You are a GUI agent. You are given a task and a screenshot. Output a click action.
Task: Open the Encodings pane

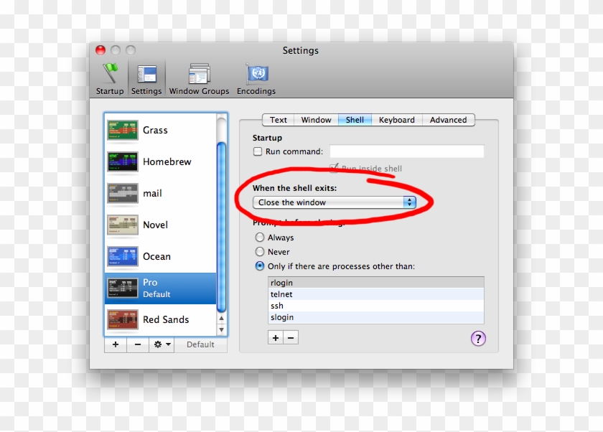click(256, 79)
